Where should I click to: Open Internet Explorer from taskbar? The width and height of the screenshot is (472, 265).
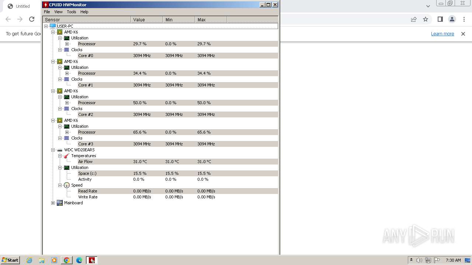click(29, 260)
